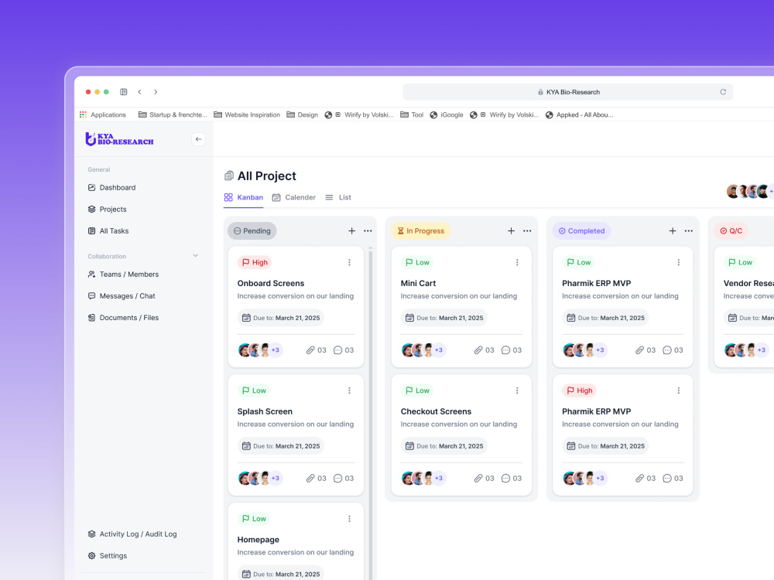Image resolution: width=774 pixels, height=580 pixels.
Task: Click the Q/C status chip
Action: (x=731, y=230)
